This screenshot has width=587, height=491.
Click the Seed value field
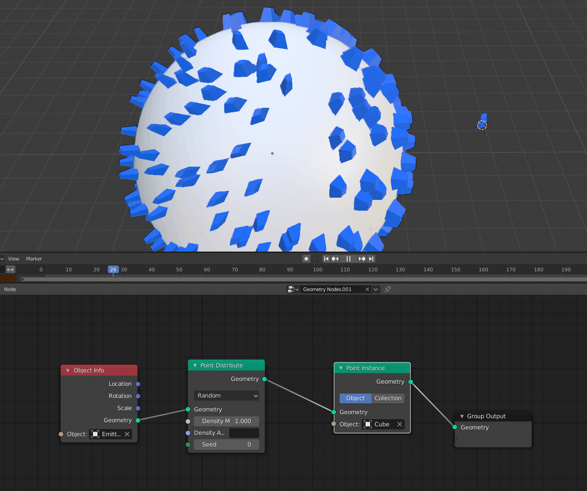pos(226,445)
